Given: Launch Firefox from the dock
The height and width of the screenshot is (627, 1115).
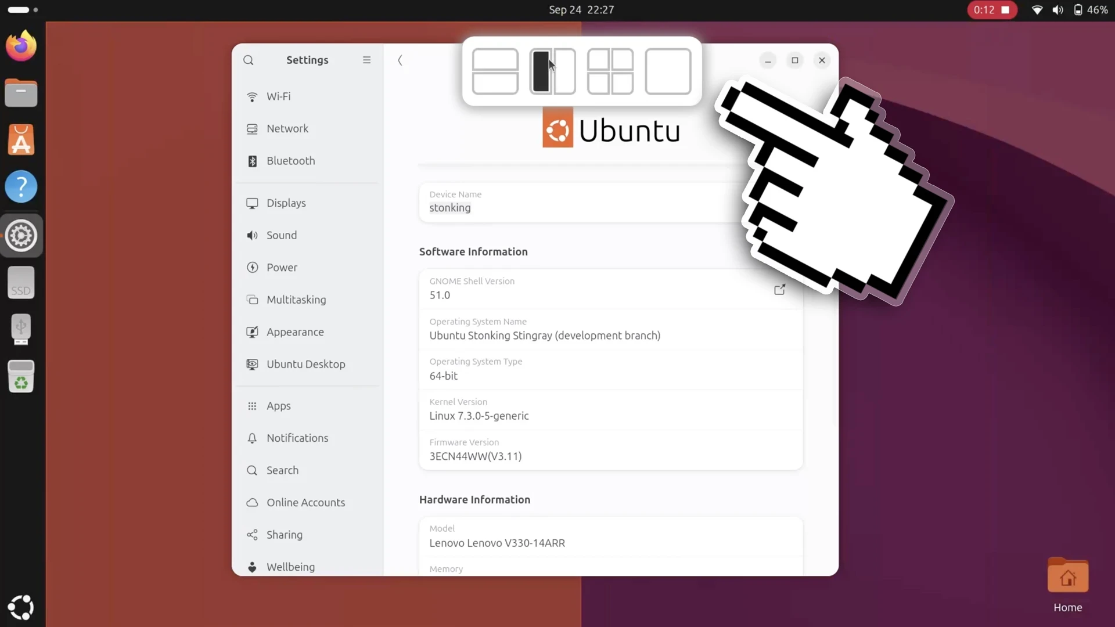Looking at the screenshot, I should (21, 46).
